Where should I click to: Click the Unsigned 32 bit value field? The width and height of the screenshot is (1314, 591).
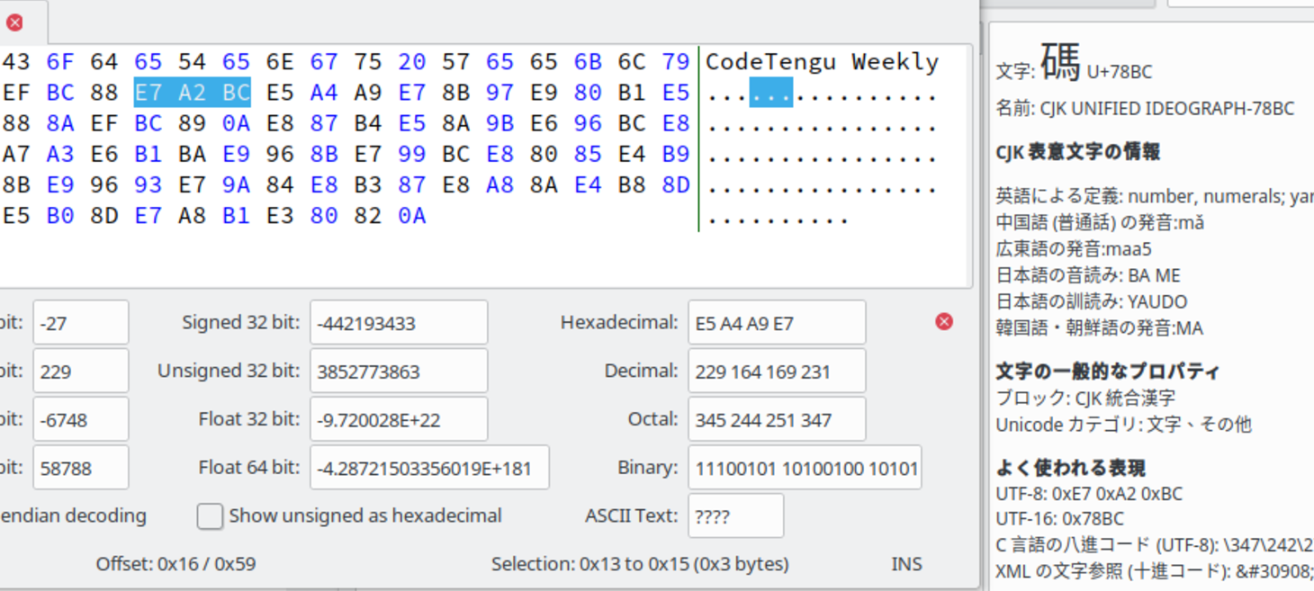[398, 371]
